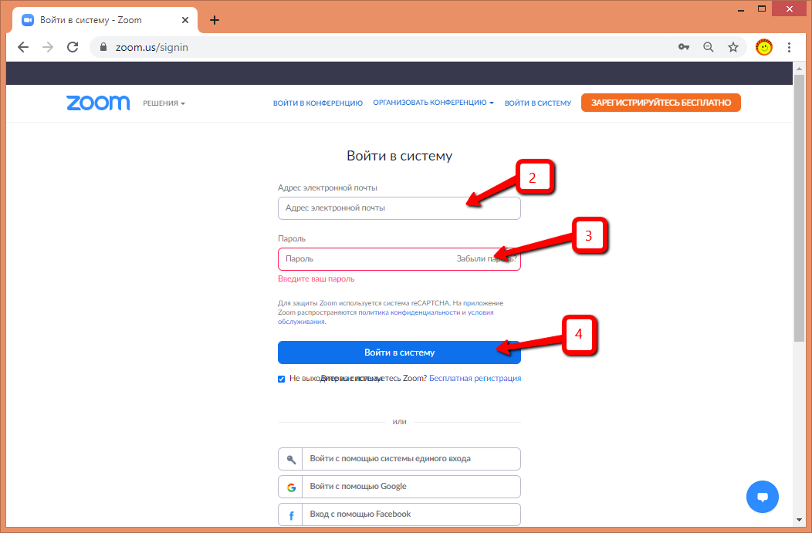Open the chat bubble help widget
812x533 pixels.
click(x=763, y=497)
